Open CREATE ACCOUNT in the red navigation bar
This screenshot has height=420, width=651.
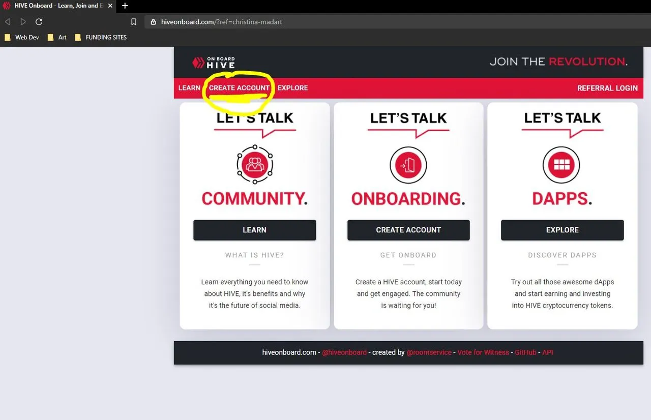point(239,88)
